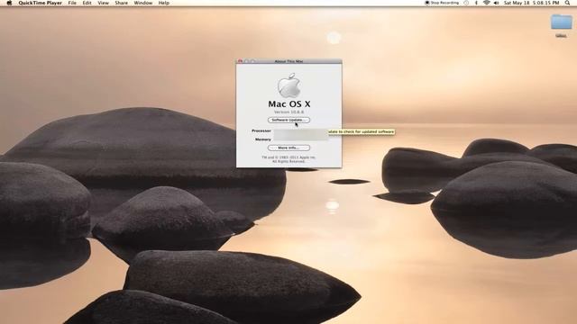
Task: Open Spotlight search magnifier
Action: [x=567, y=3]
